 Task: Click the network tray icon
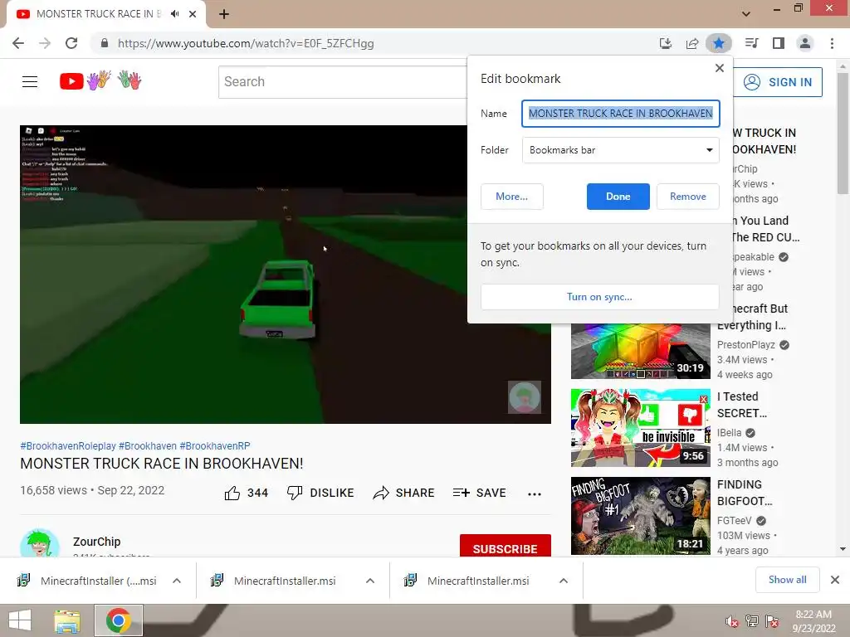(752, 621)
